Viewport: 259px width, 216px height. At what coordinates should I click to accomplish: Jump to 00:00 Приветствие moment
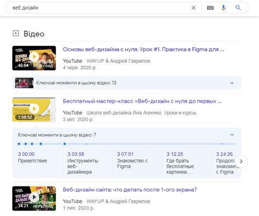pos(32,158)
